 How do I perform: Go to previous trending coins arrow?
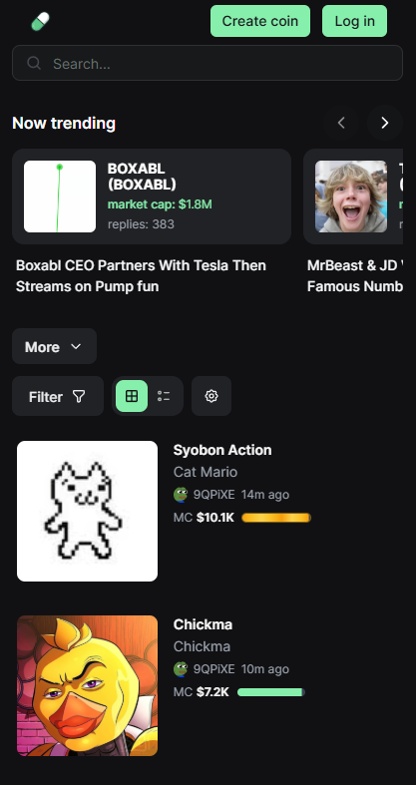pos(341,123)
